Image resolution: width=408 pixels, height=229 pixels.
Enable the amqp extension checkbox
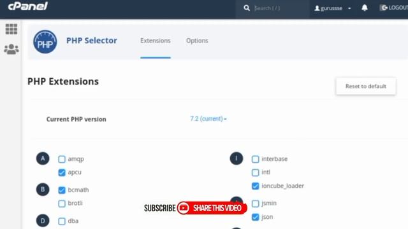(62, 159)
